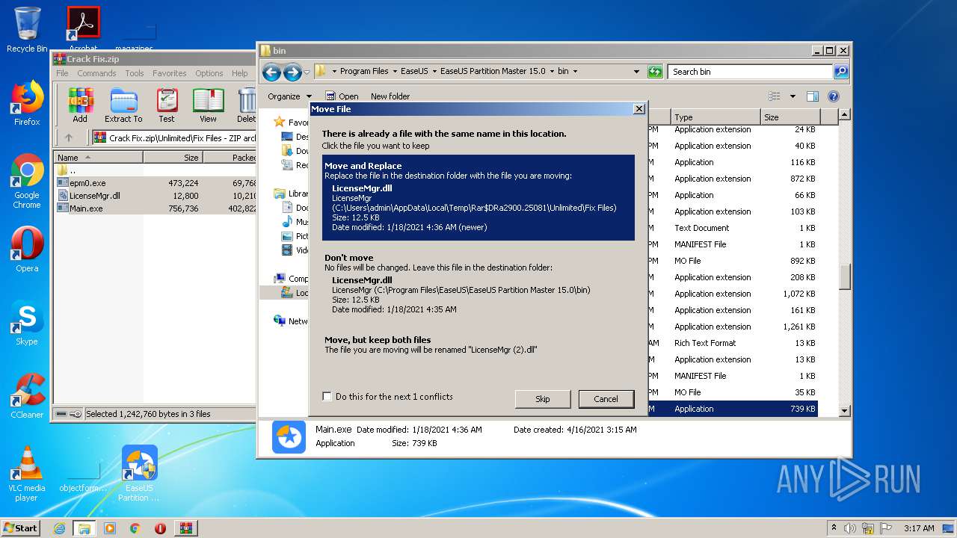Viewport: 957px width, 538px height.
Task: Click the Explorer refresh button
Action: (x=655, y=72)
